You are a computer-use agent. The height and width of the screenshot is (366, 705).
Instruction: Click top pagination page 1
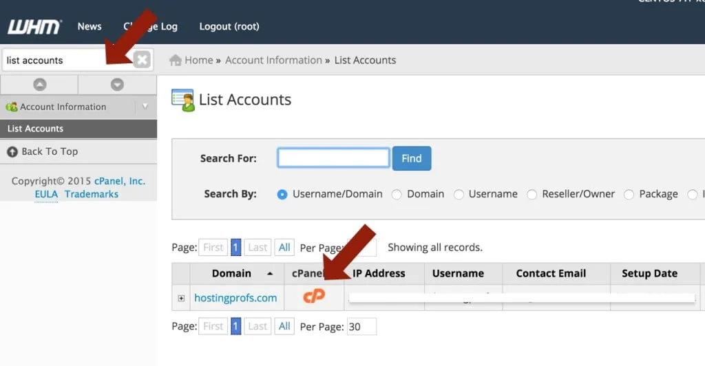point(235,248)
